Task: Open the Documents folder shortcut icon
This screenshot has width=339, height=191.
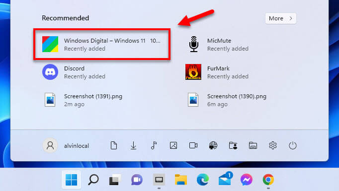Action: [114, 145]
